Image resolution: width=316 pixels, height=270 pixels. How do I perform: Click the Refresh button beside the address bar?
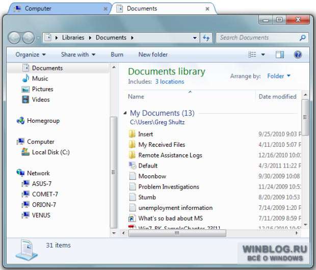[206, 38]
